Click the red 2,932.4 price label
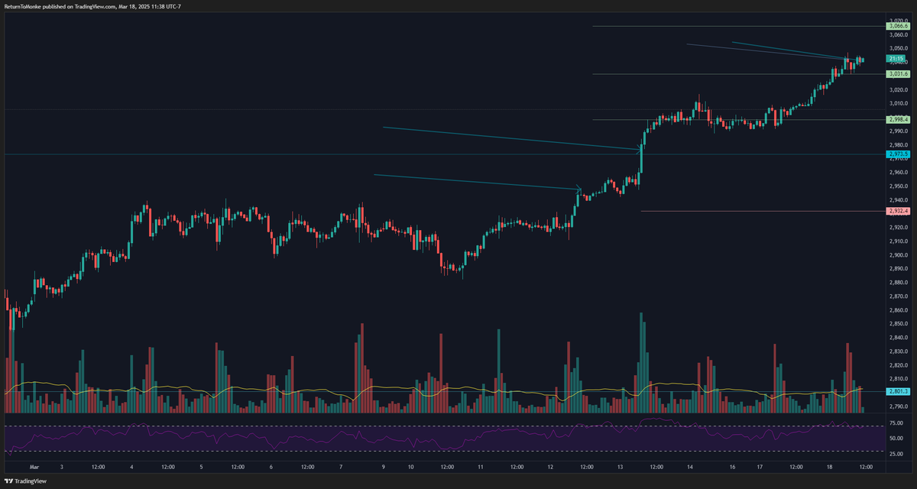 897,211
